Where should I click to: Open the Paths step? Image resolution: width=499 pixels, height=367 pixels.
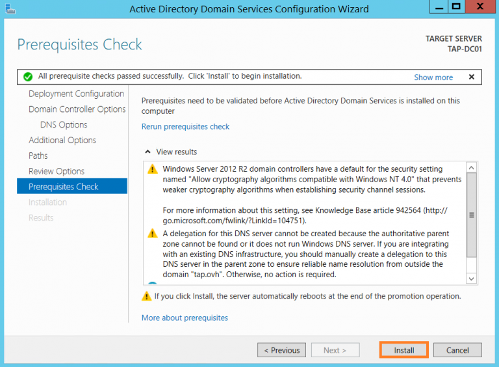point(38,156)
